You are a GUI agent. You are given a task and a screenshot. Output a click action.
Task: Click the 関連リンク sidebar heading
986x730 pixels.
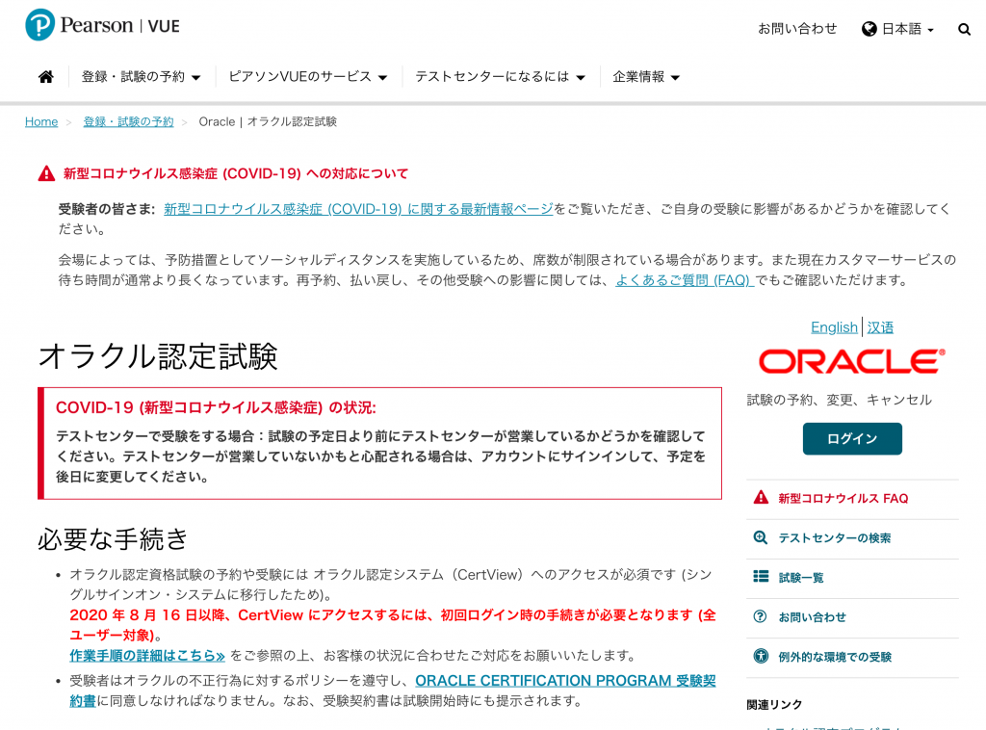coord(774,705)
